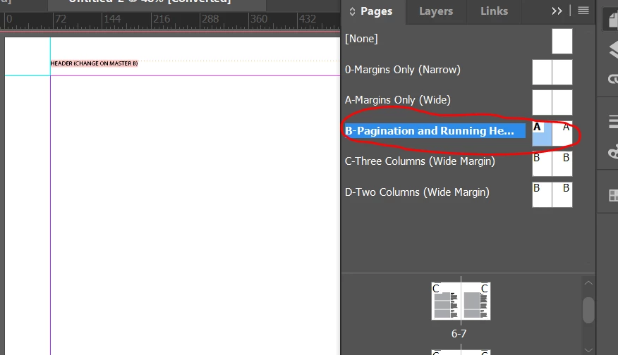Click the C-Three Columns master spread thumbnail
The width and height of the screenshot is (618, 355).
[552, 163]
